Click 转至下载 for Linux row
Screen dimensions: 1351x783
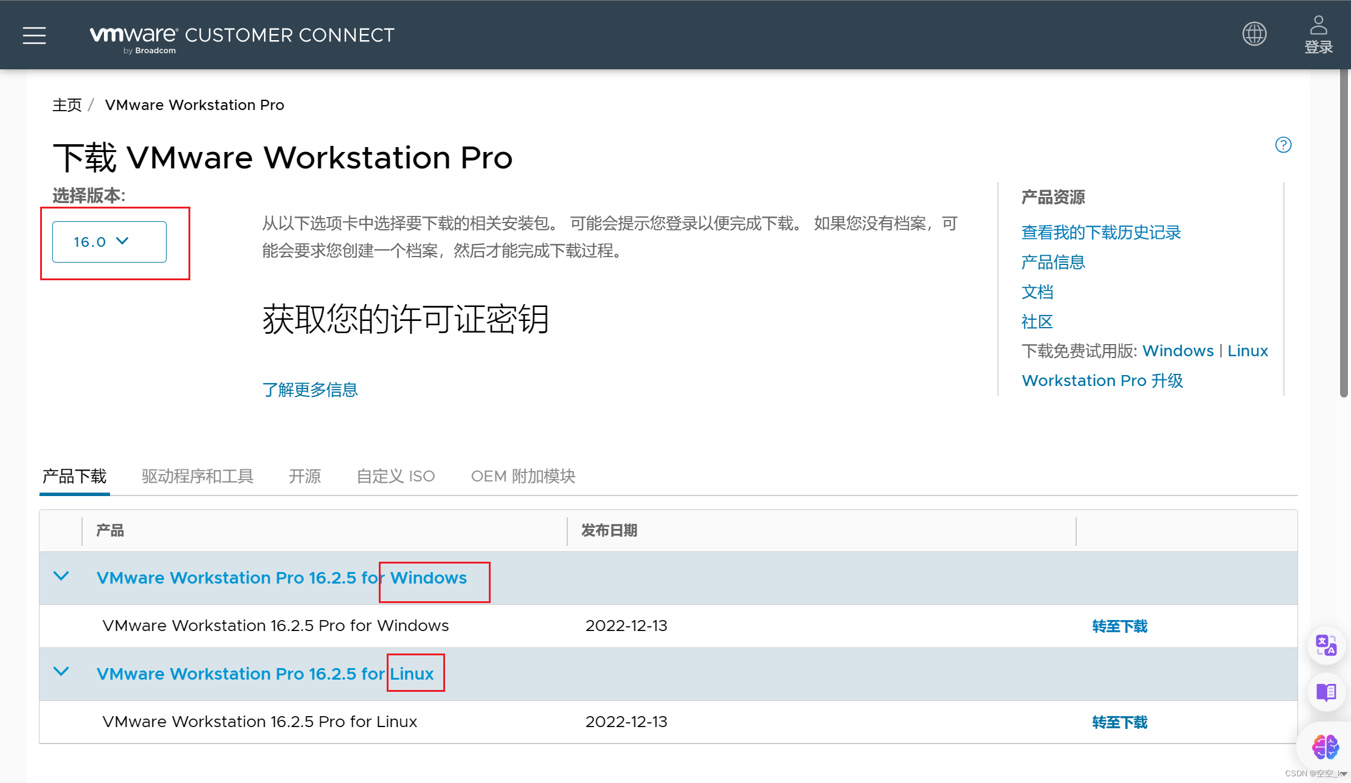click(x=1120, y=722)
